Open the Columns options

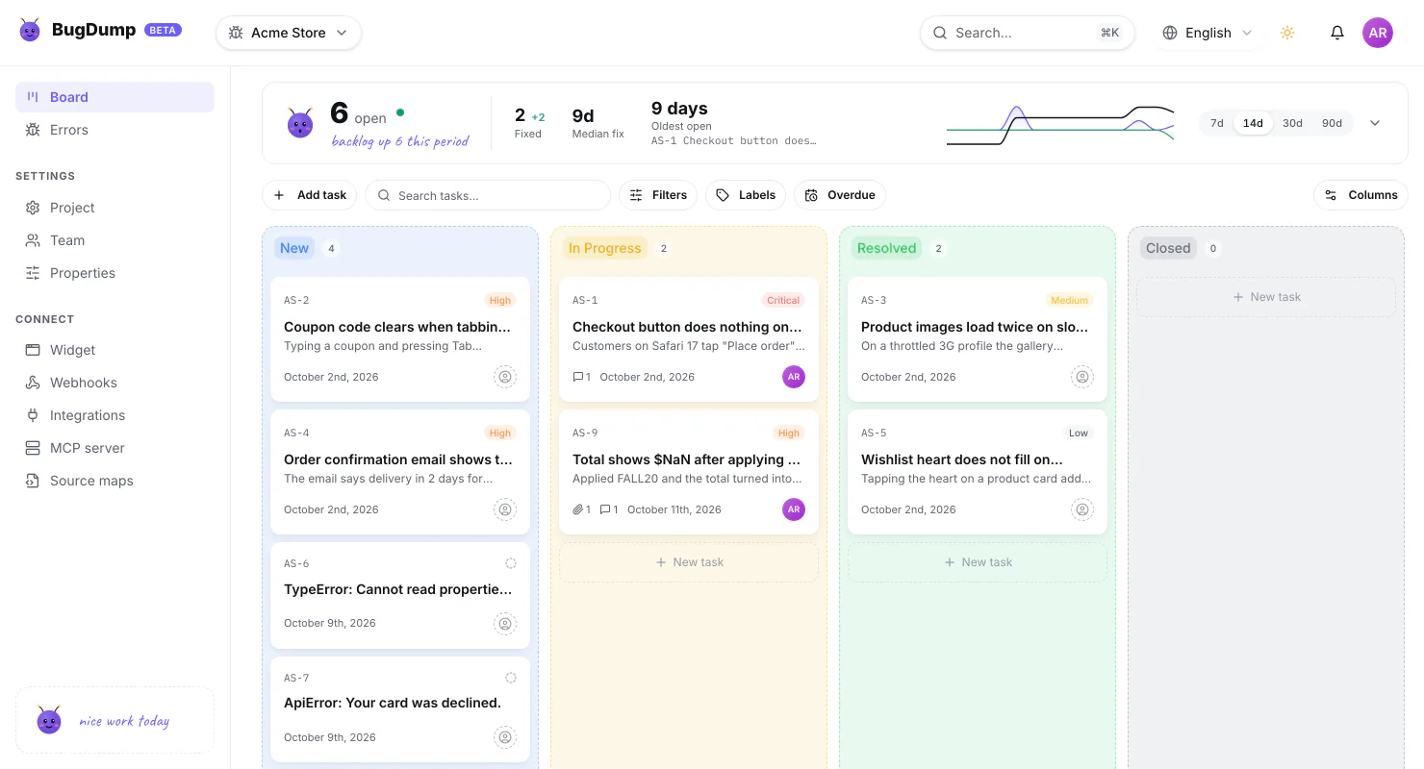[x=1360, y=195]
